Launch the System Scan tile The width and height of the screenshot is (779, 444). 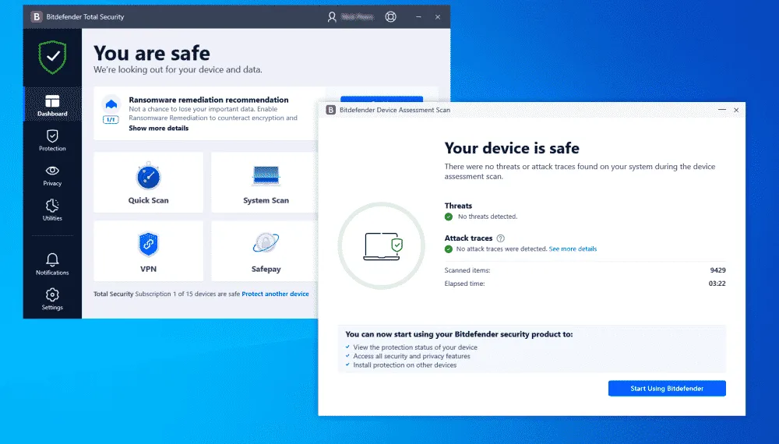(x=266, y=182)
